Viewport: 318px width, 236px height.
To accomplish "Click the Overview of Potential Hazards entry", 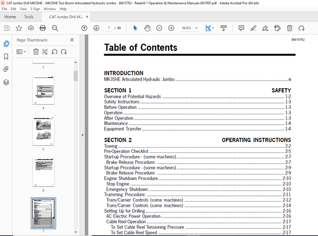I will point(197,96).
